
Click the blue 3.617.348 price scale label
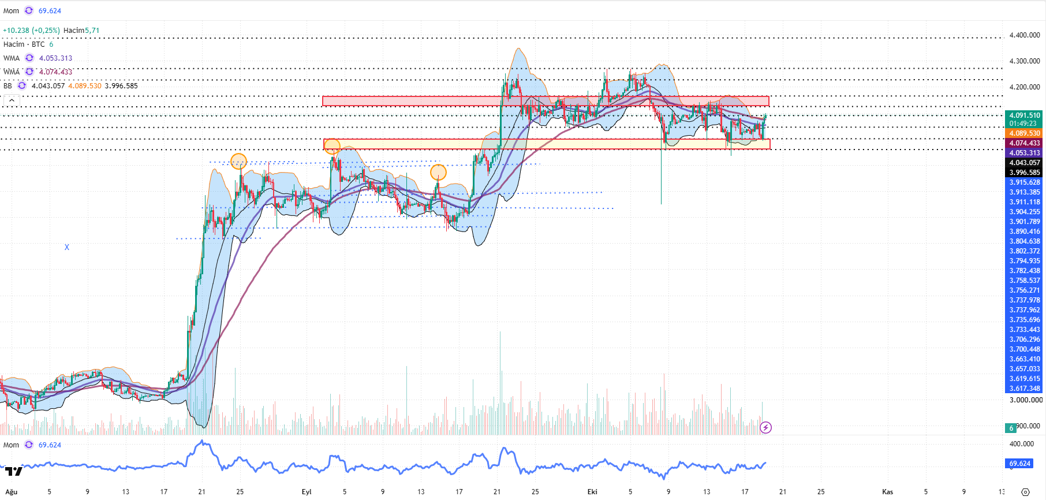1023,388
